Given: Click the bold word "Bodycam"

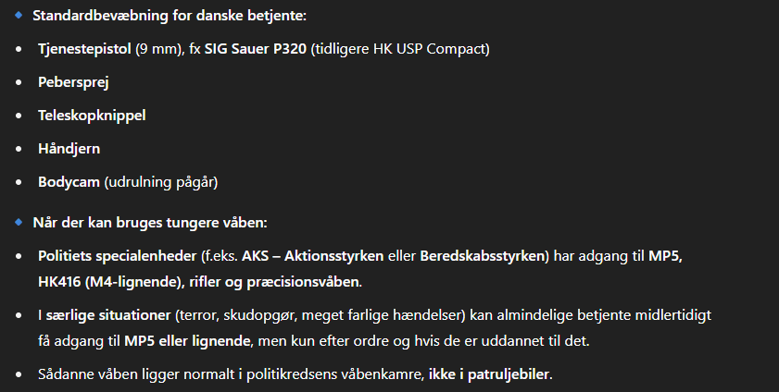Looking at the screenshot, I should (69, 181).
